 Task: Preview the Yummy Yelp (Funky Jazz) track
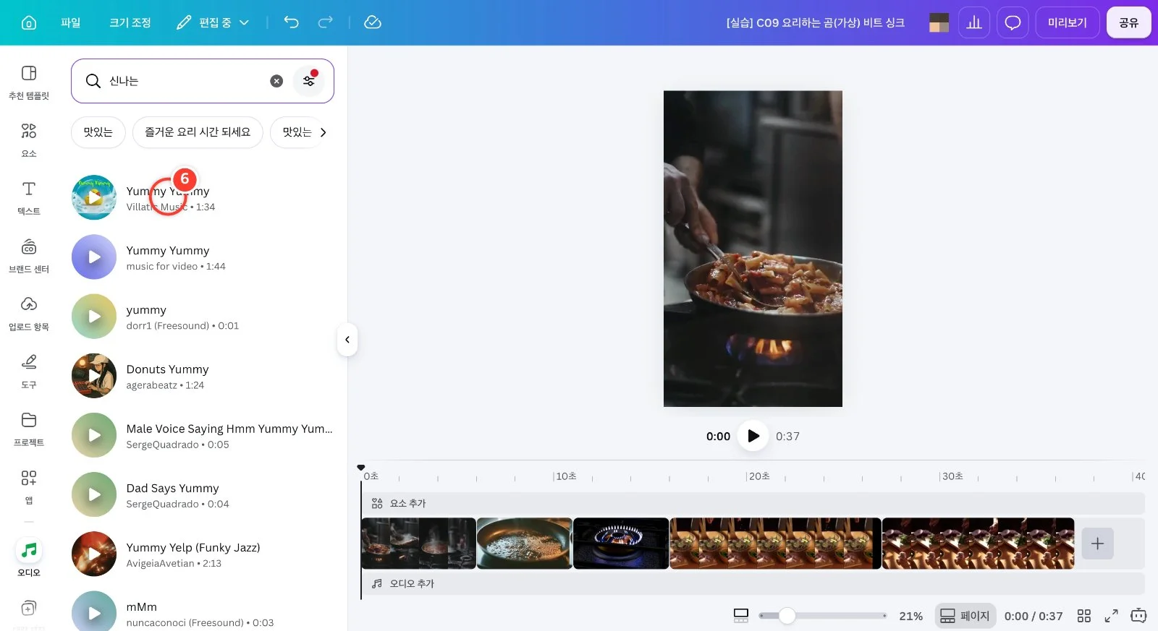tap(94, 554)
